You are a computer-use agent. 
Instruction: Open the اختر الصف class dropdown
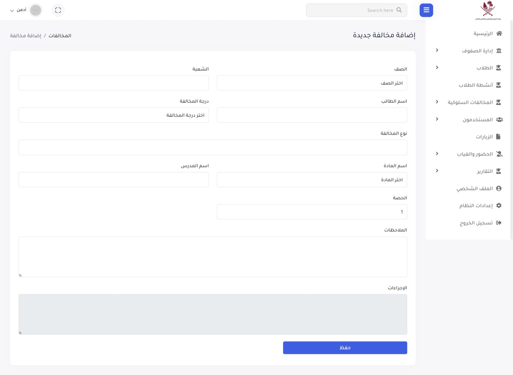[x=312, y=83]
